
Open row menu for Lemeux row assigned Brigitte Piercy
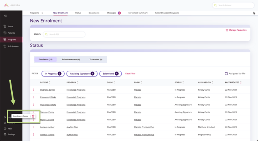tap(34, 134)
